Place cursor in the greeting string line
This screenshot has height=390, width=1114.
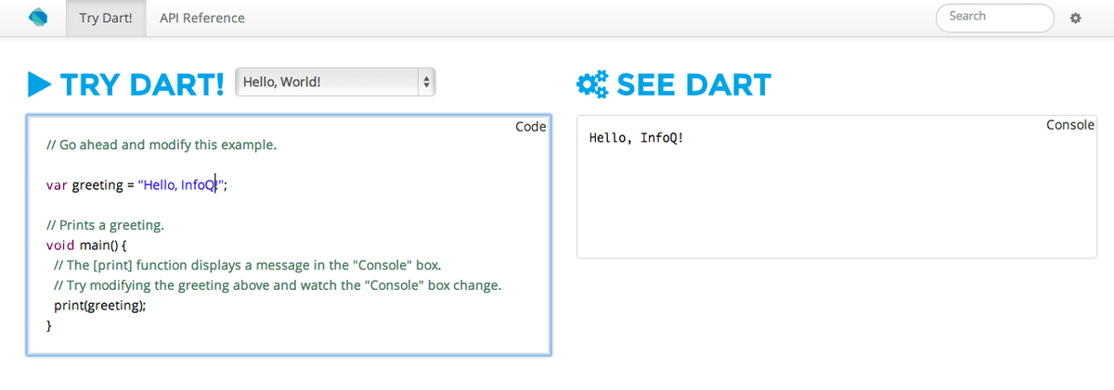click(136, 184)
